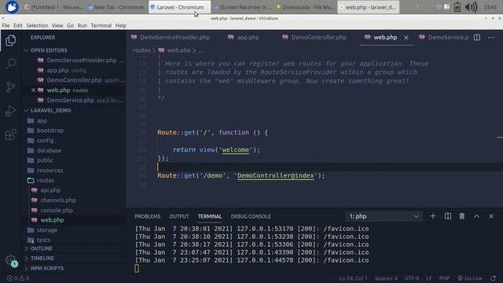Open the Search view in the activity bar
The height and width of the screenshot is (283, 503).
click(11, 64)
